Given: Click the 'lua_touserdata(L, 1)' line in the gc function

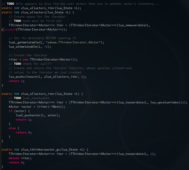Looking at the screenshot, I should point(82,154).
